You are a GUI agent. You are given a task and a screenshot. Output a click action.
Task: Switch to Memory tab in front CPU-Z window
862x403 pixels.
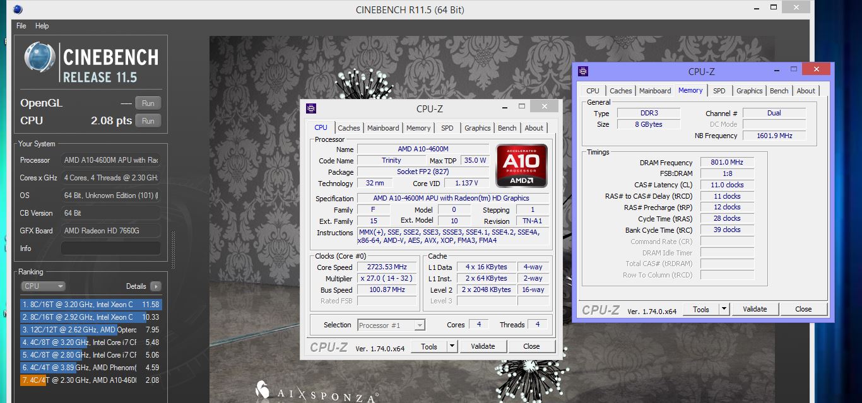(418, 128)
